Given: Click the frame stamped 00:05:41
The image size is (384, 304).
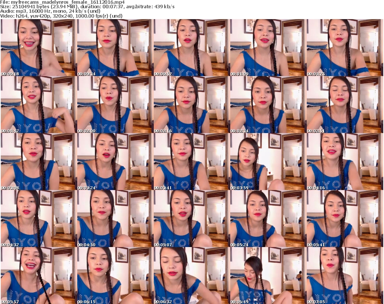Looking at the screenshot, I should click(x=344, y=218).
